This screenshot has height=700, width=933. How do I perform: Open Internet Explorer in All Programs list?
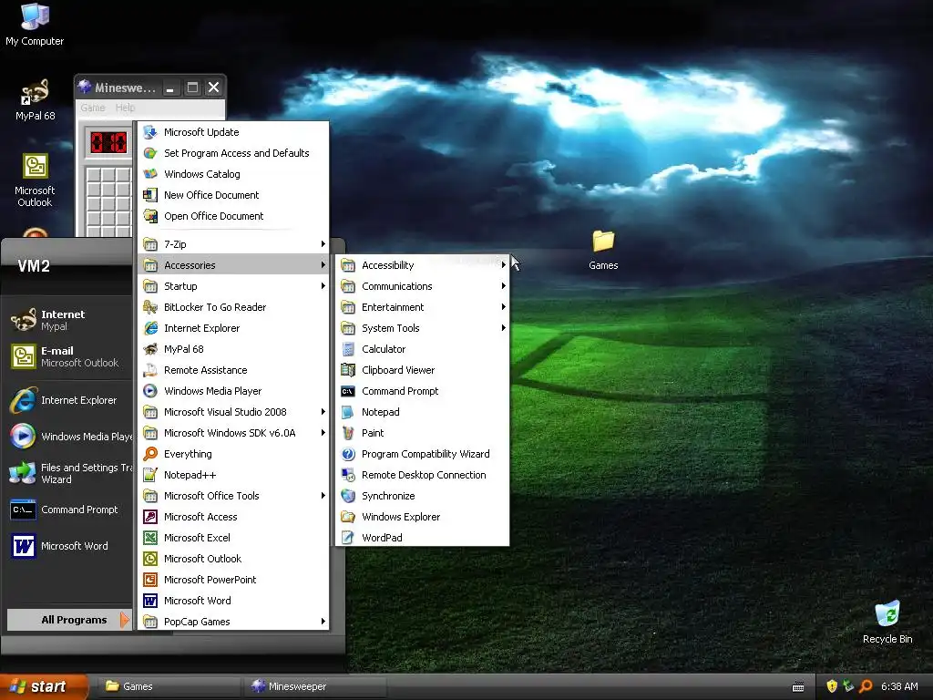[x=233, y=328]
